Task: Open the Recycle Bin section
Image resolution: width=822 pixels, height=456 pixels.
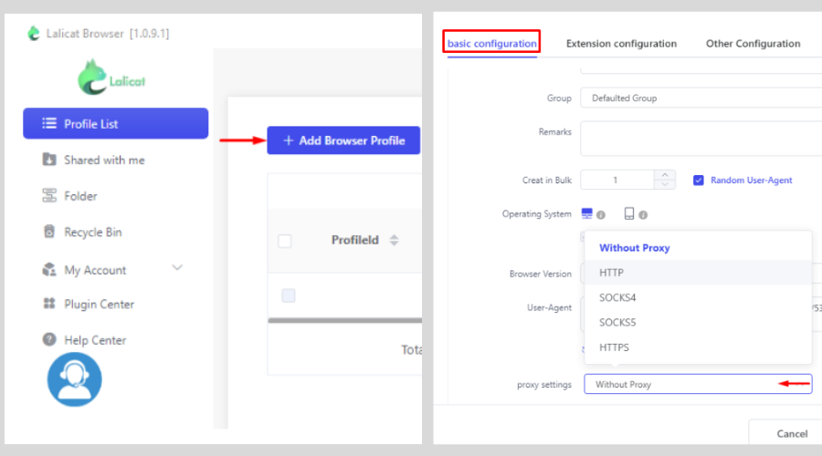Action: [x=92, y=232]
